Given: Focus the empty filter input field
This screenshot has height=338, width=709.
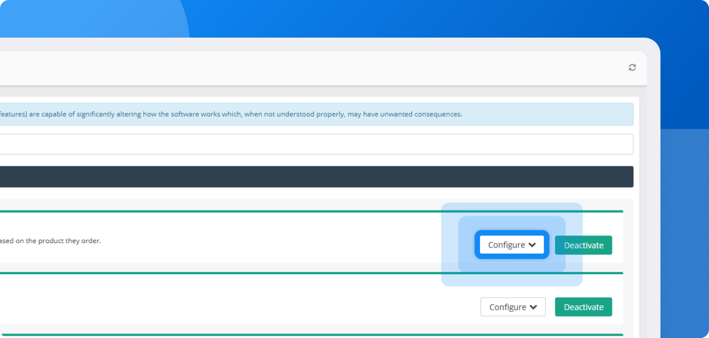Looking at the screenshot, I should [316, 144].
